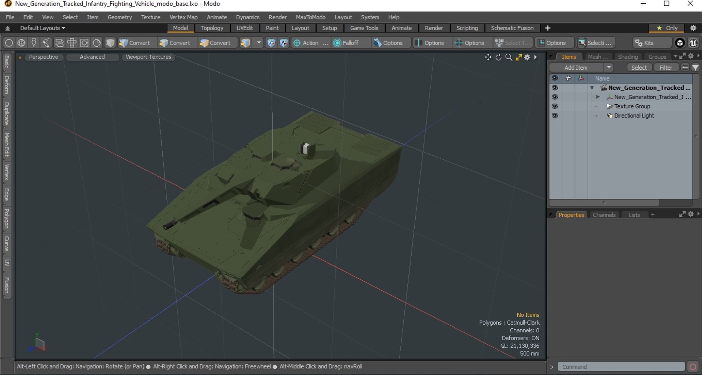Click the Unity cube icon in toolbar
Viewport: 702px width, 375px height.
click(680, 43)
